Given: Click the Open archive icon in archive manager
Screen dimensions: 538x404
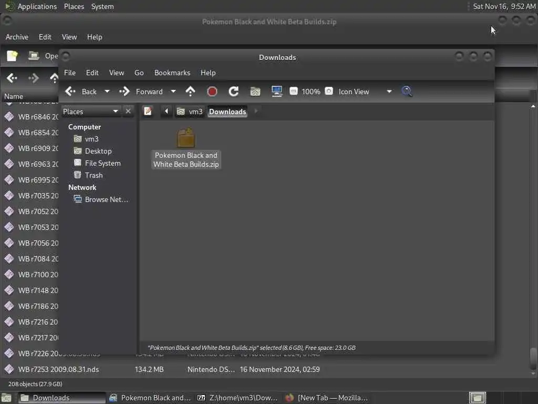Looking at the screenshot, I should click(34, 56).
